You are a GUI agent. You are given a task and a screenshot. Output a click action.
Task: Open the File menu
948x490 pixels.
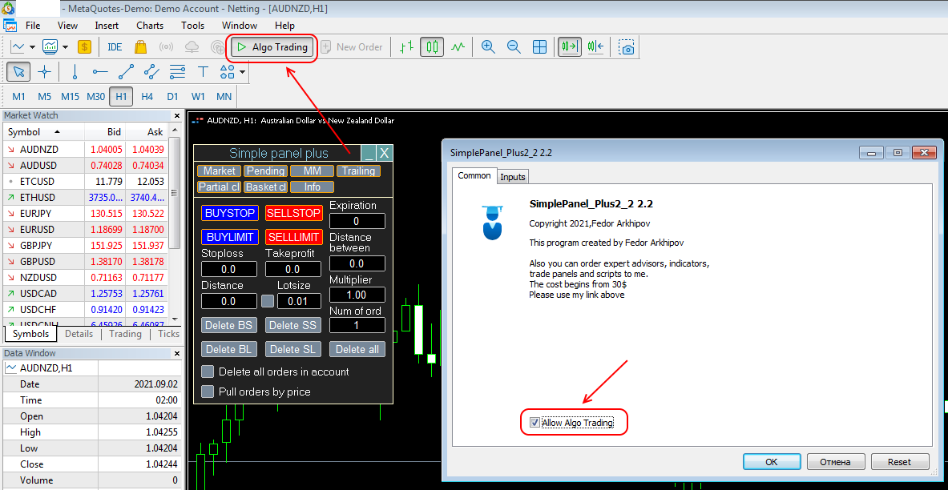(33, 26)
